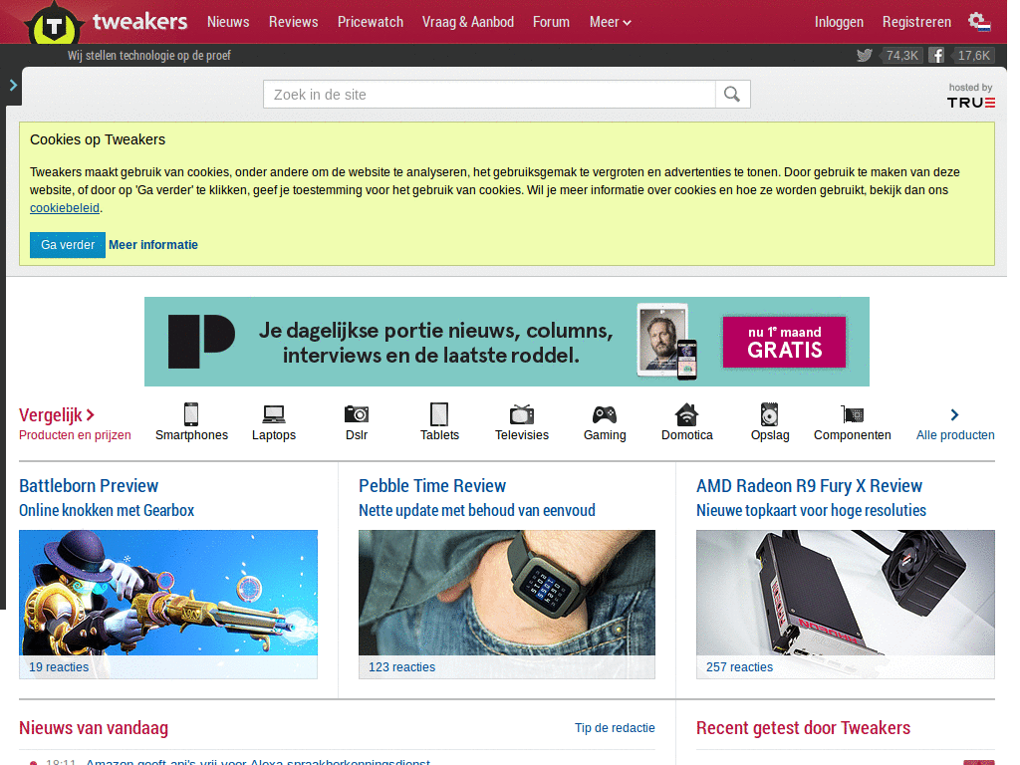Viewport: 1020px width, 765px height.
Task: Open the Facebook icon link
Action: [936, 56]
